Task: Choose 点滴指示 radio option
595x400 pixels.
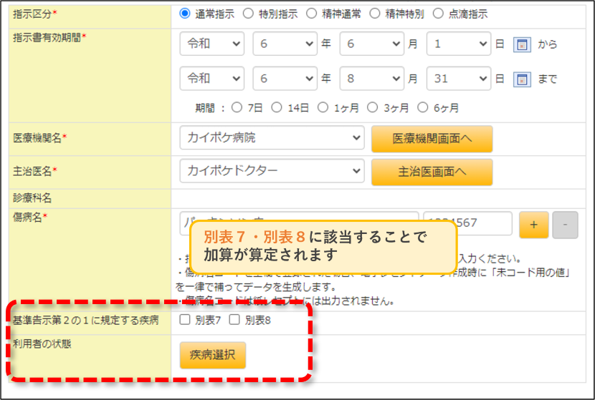Action: point(438,14)
